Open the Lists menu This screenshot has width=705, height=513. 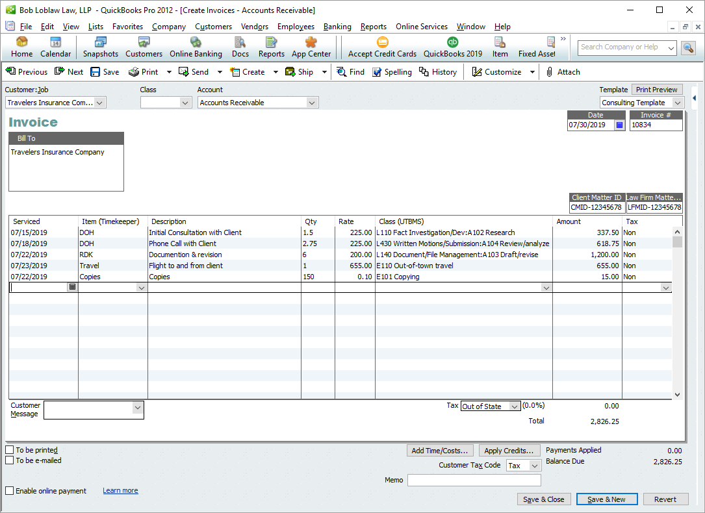pos(96,27)
